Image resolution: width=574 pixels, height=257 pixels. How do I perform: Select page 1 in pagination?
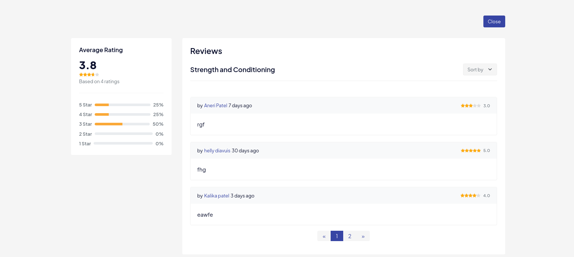(337, 236)
